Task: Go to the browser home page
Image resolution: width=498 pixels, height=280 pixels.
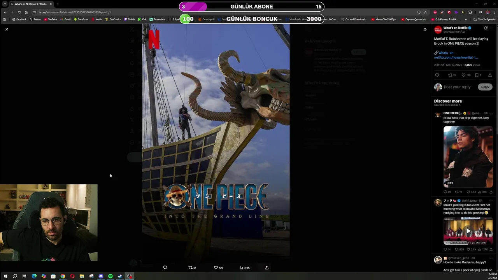Action: click(26, 12)
